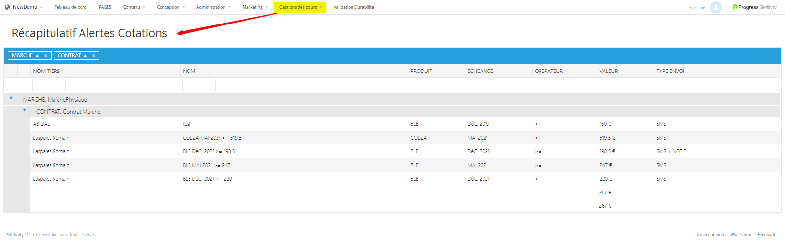Open the Documentation link in the footer
785x240 pixels.
[x=709, y=235]
